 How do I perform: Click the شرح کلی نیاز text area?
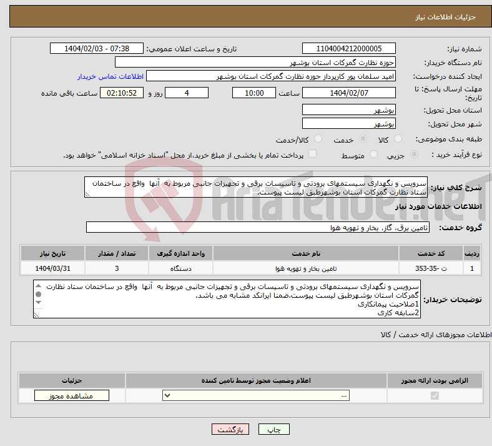click(256, 187)
